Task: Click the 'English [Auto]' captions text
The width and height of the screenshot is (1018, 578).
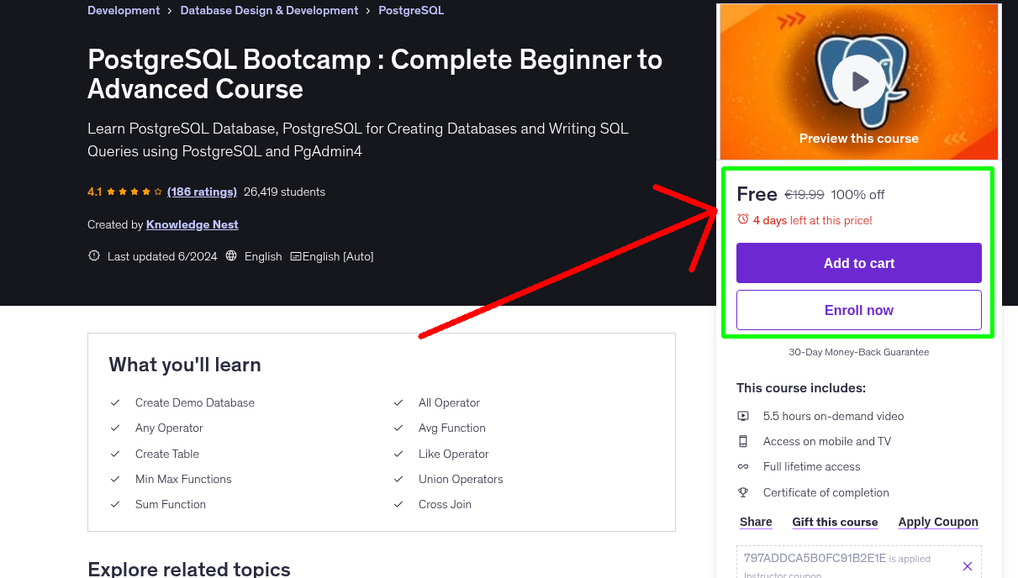Action: 338,256
